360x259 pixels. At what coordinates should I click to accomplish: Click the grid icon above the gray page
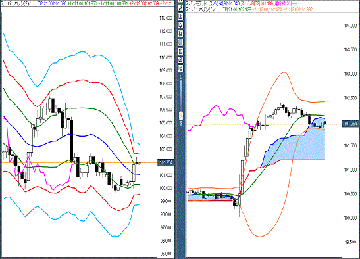pos(181,34)
